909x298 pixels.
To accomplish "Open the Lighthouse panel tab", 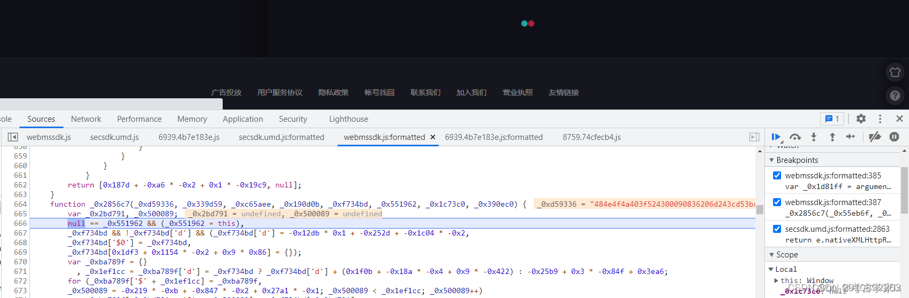I will coord(349,119).
